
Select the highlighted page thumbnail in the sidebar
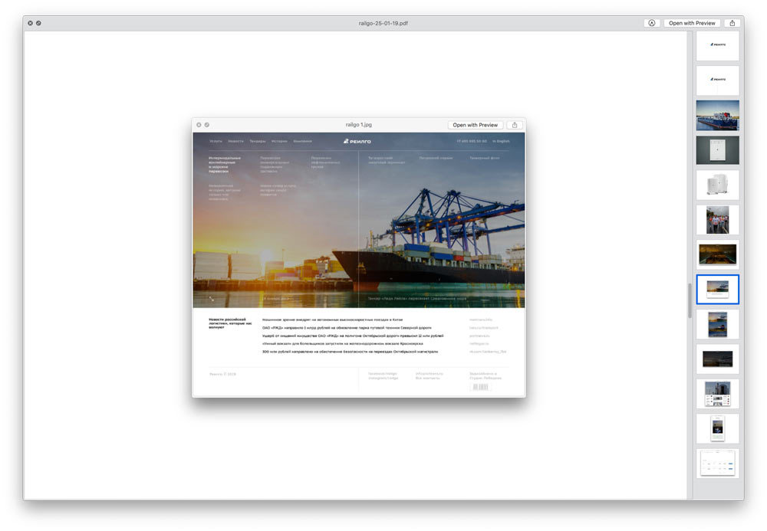click(x=717, y=289)
